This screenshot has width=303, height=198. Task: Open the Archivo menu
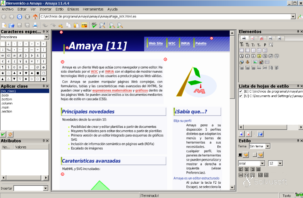click(x=8, y=9)
